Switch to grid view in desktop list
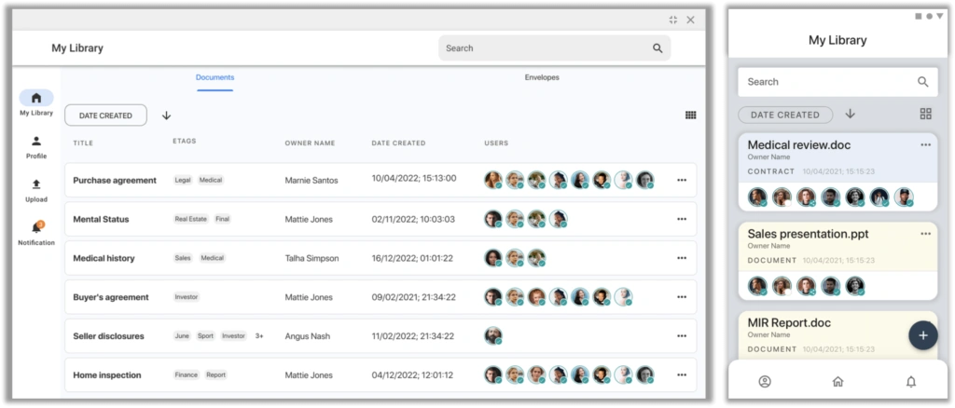Screen dimensions: 955x408 coord(691,115)
